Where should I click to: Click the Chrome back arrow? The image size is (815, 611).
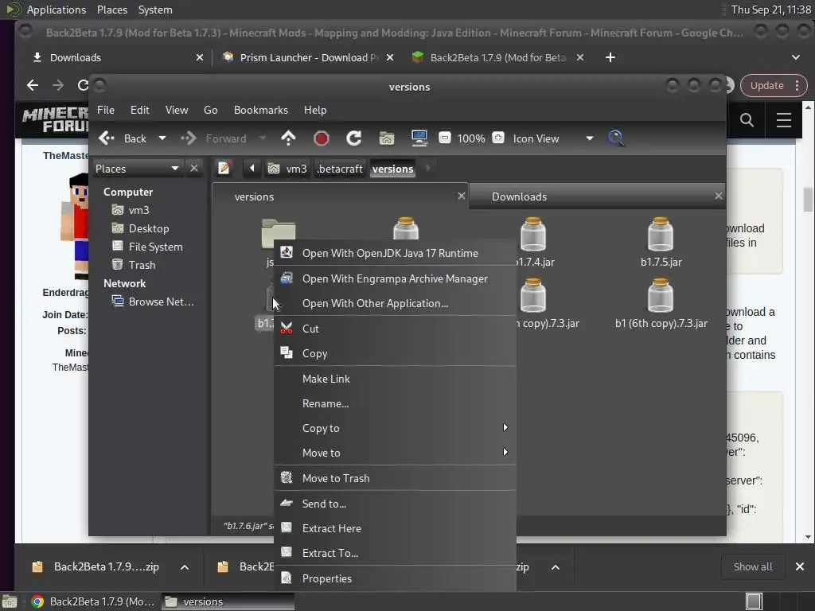[x=32, y=85]
